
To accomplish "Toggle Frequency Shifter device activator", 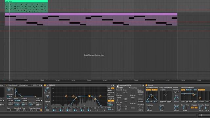I will 117,85.
